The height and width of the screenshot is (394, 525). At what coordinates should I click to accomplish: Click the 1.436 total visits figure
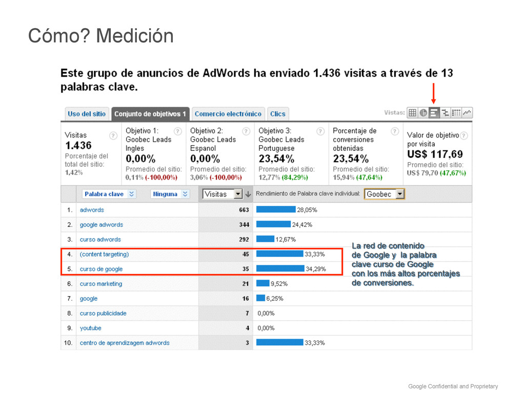tap(78, 145)
